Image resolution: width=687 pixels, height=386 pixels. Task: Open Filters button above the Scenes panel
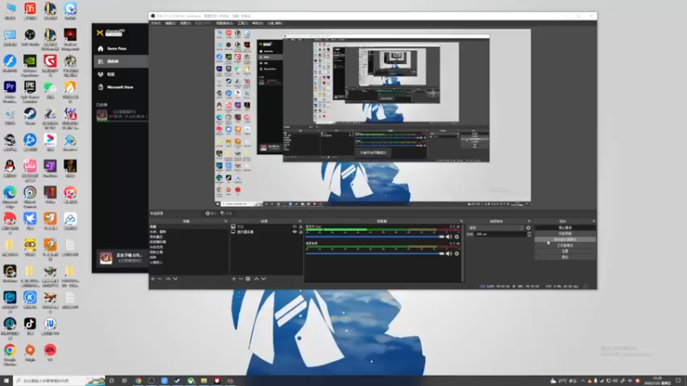coord(227,213)
